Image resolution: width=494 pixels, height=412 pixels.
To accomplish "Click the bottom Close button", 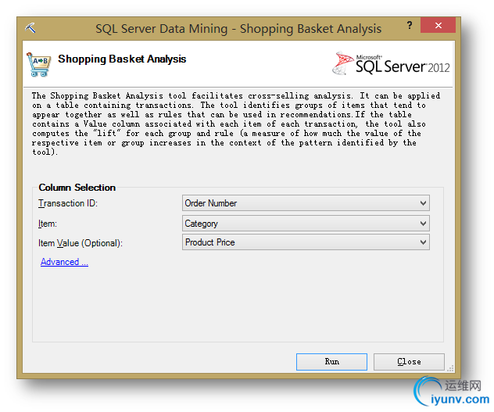I will click(409, 361).
